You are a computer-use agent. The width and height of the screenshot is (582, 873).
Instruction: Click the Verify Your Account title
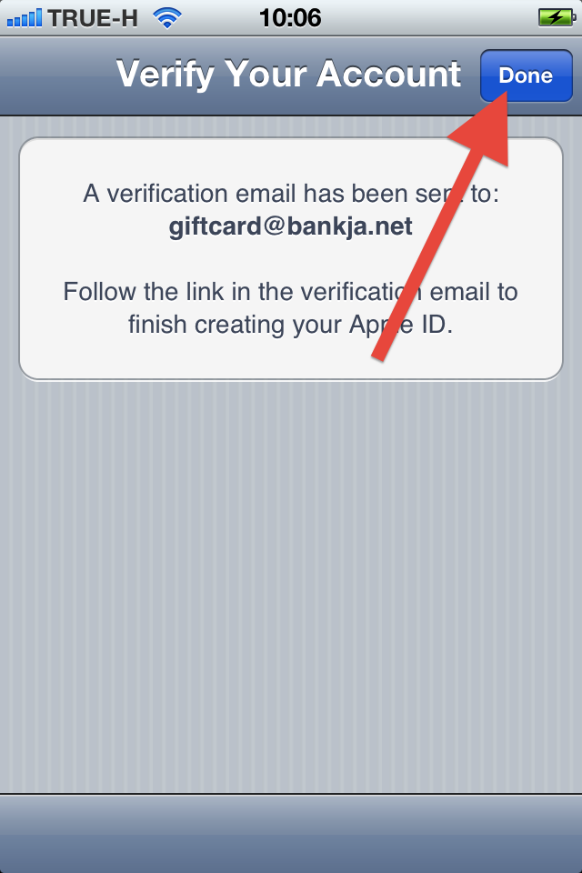point(288,74)
